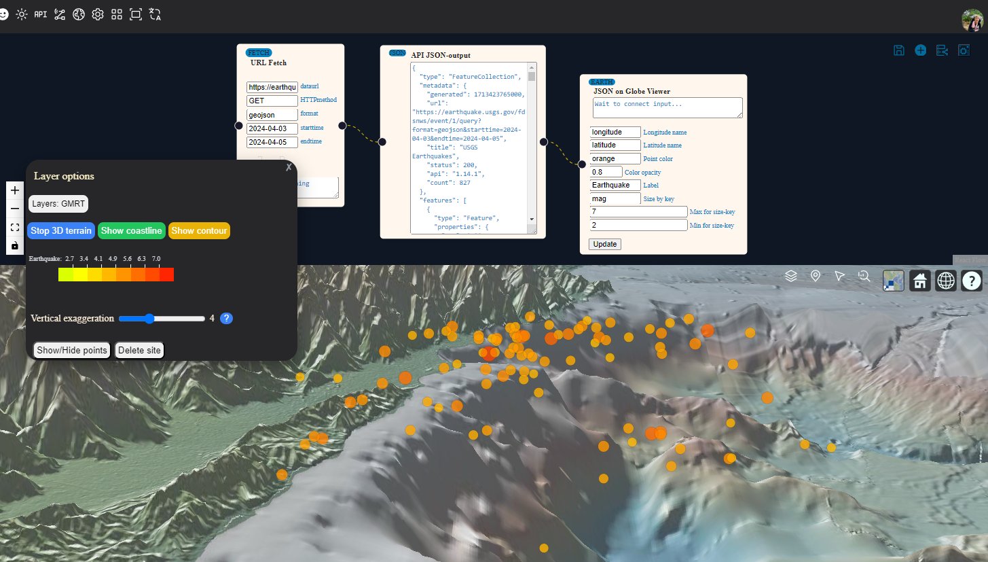Click the magnifier data search icon on map

click(864, 275)
